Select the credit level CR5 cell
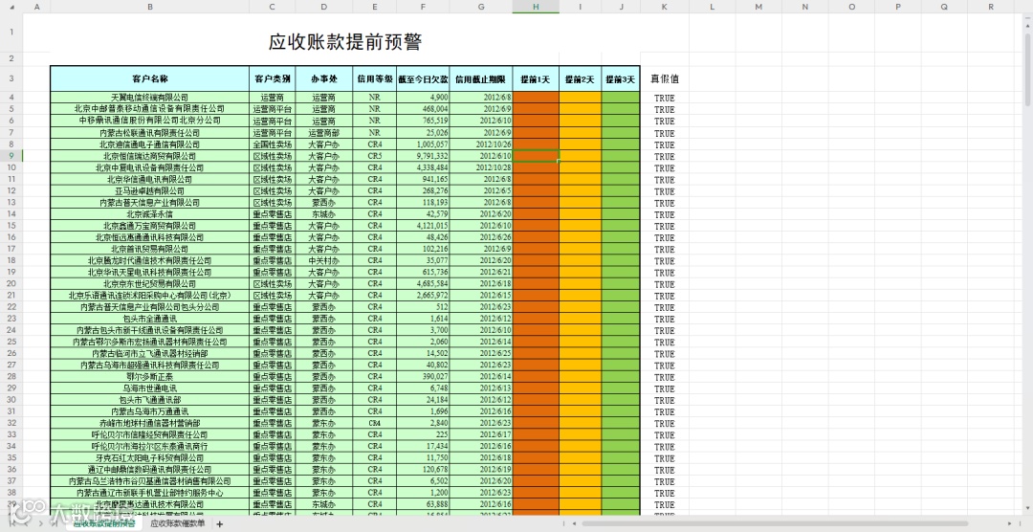 [x=374, y=156]
